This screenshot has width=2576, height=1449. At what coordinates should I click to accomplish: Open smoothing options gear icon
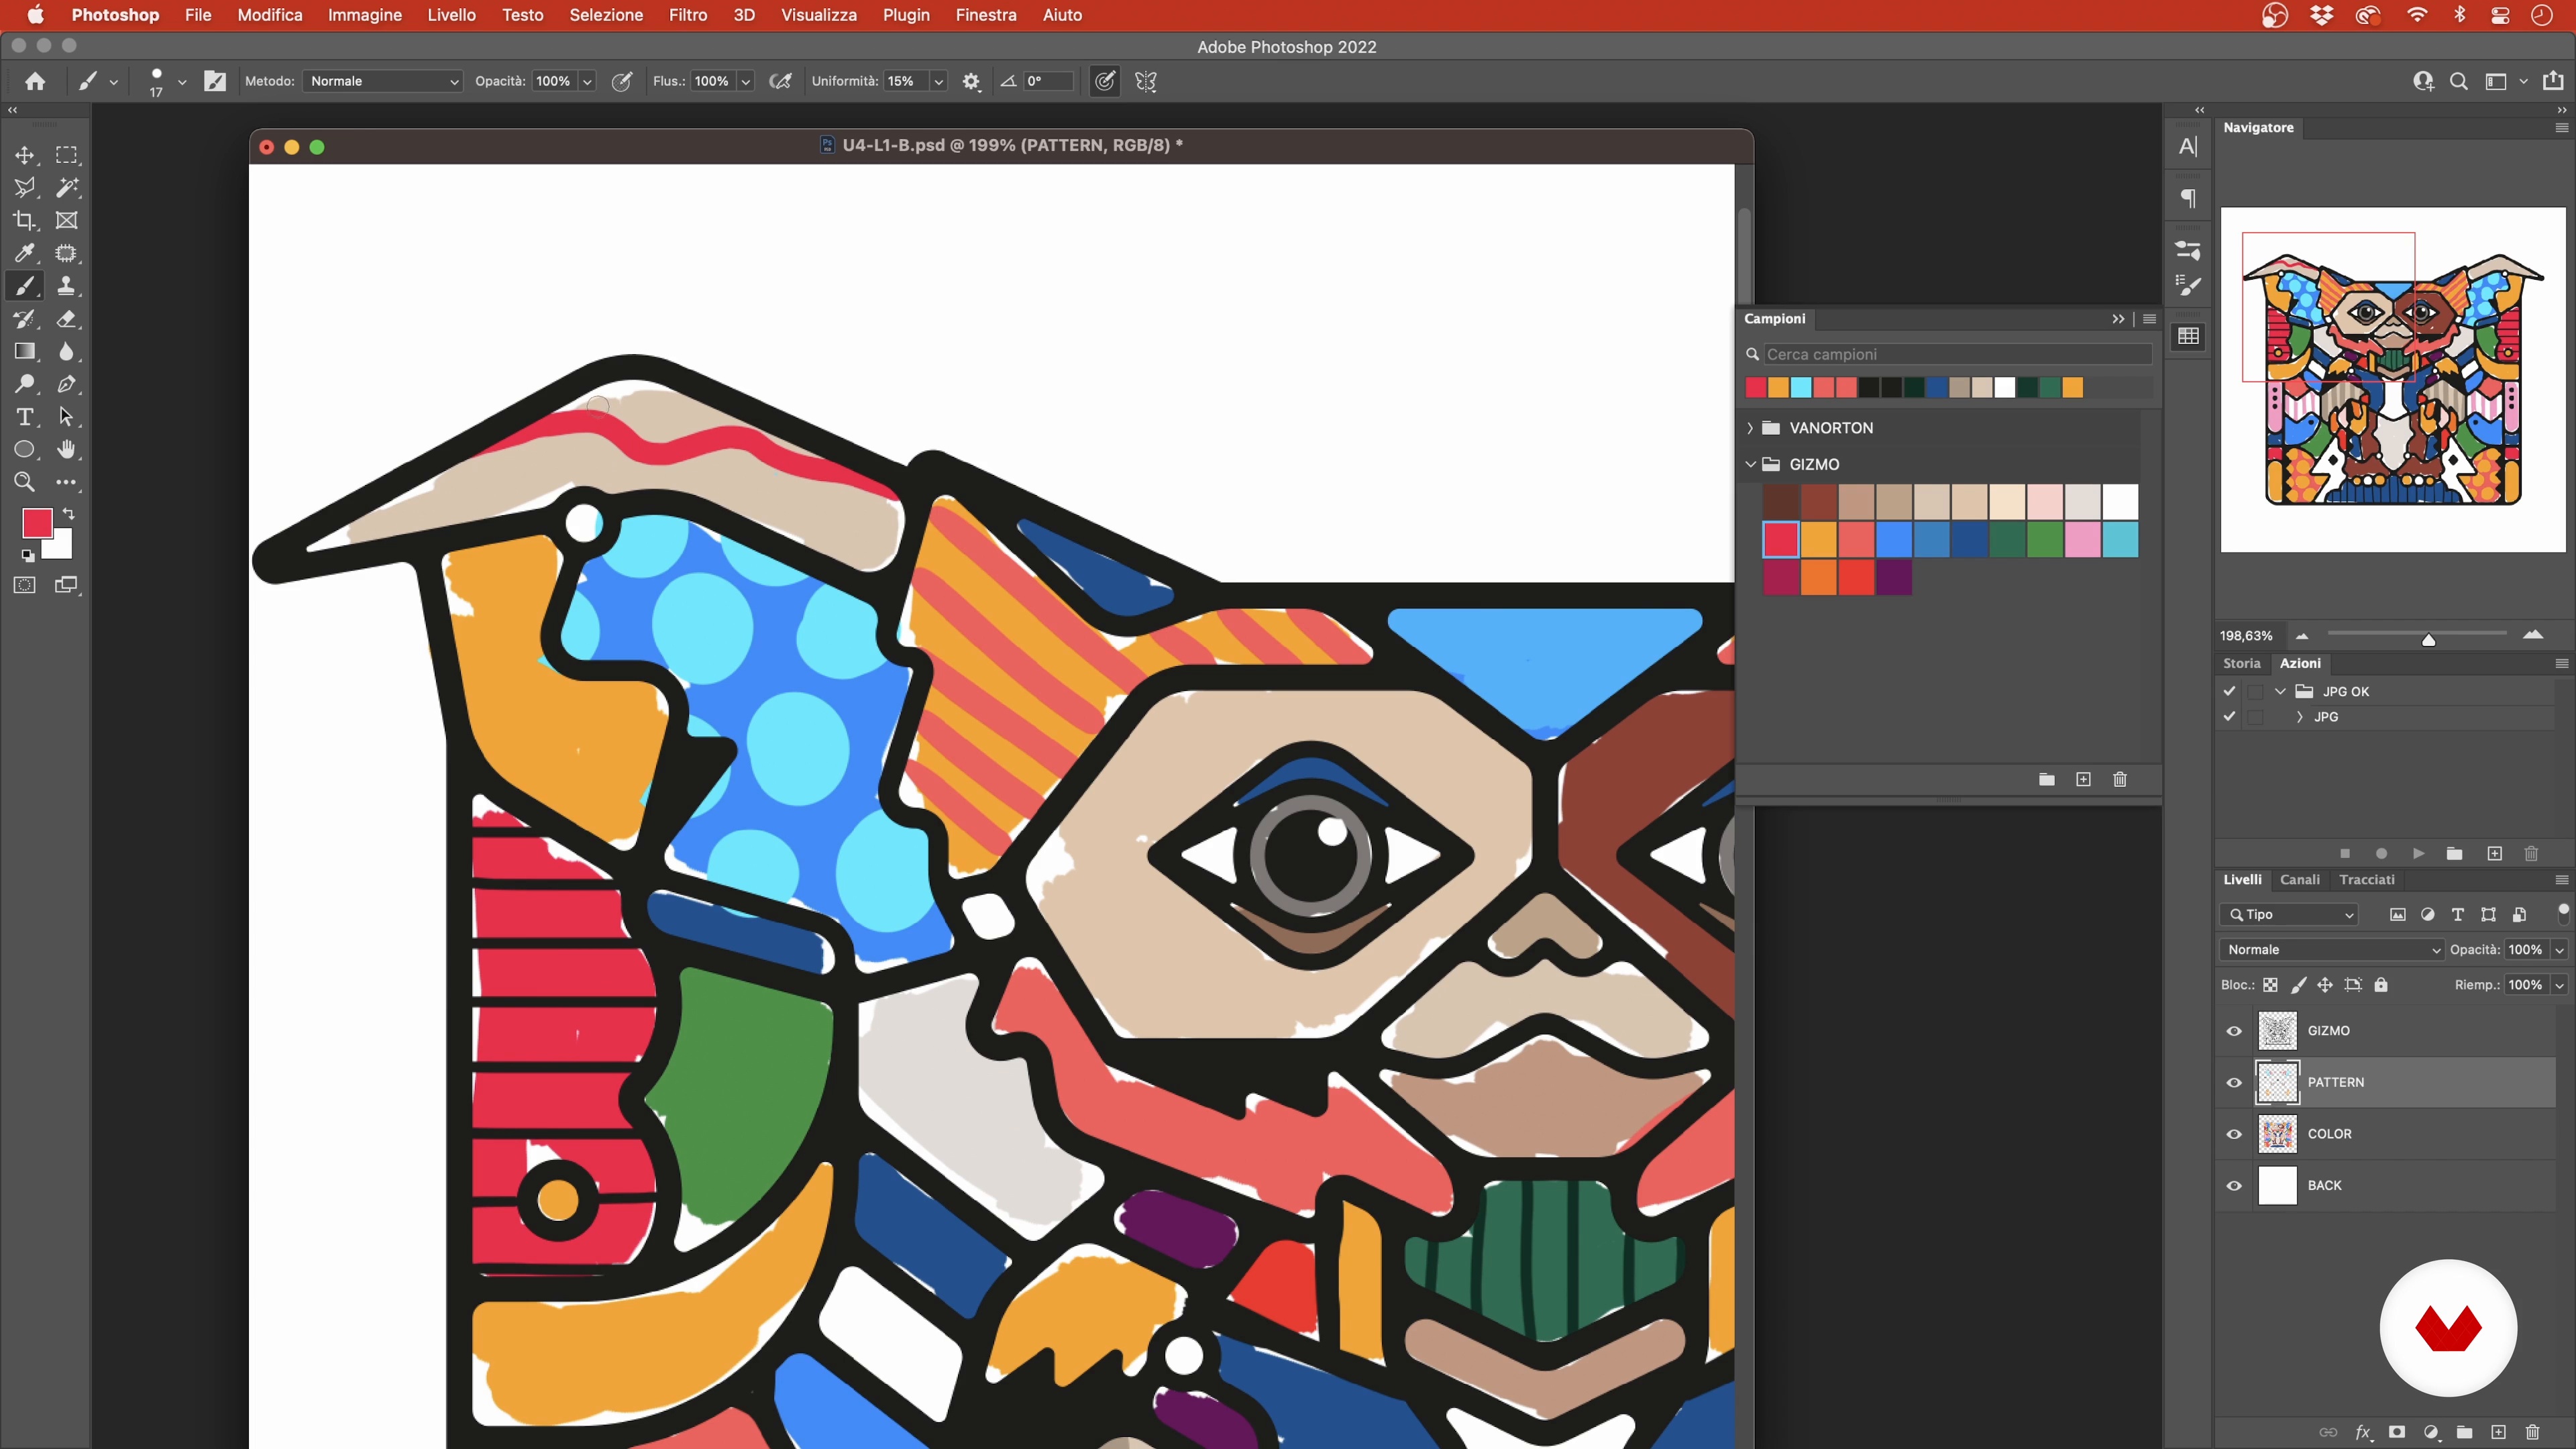click(971, 82)
